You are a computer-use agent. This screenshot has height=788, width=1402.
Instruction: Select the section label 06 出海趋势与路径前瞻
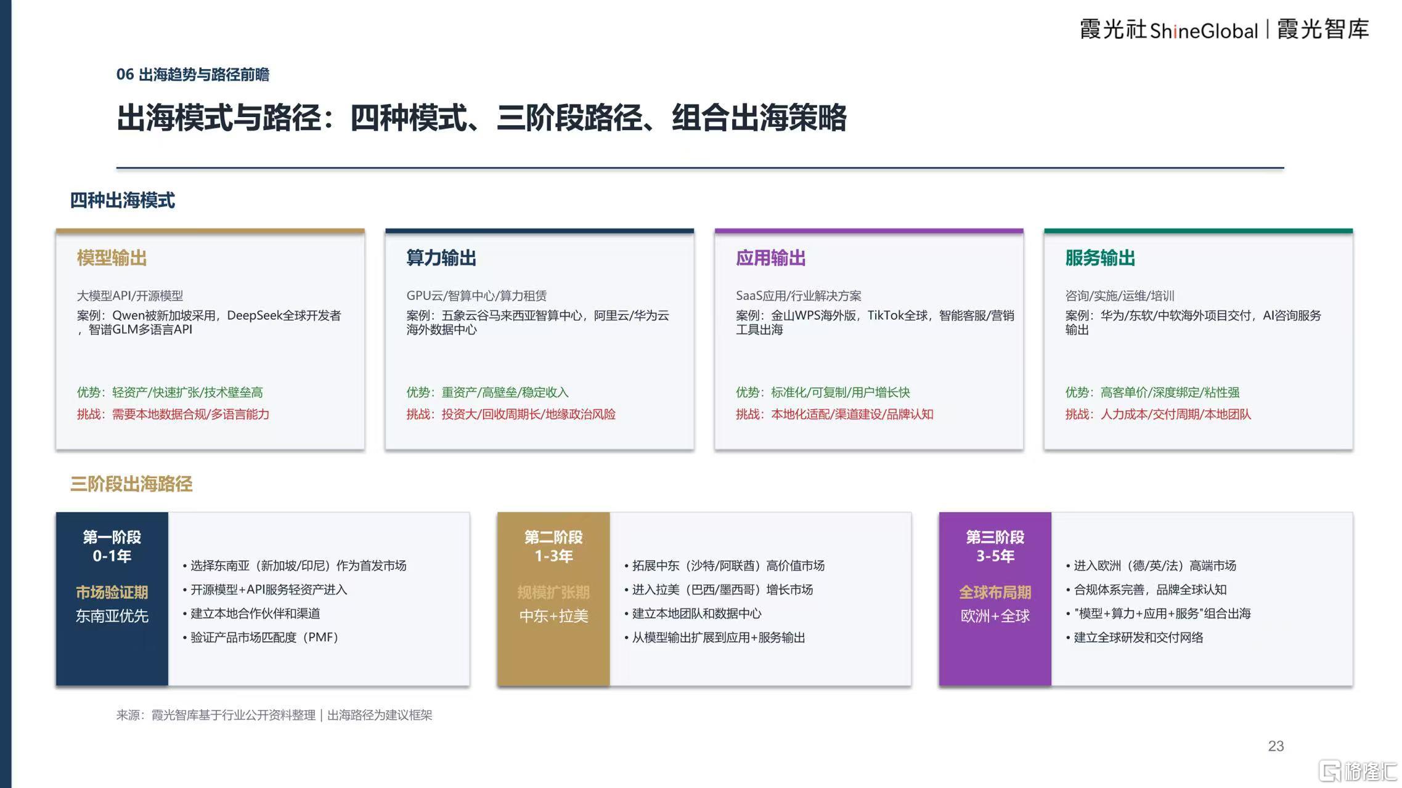coord(193,75)
